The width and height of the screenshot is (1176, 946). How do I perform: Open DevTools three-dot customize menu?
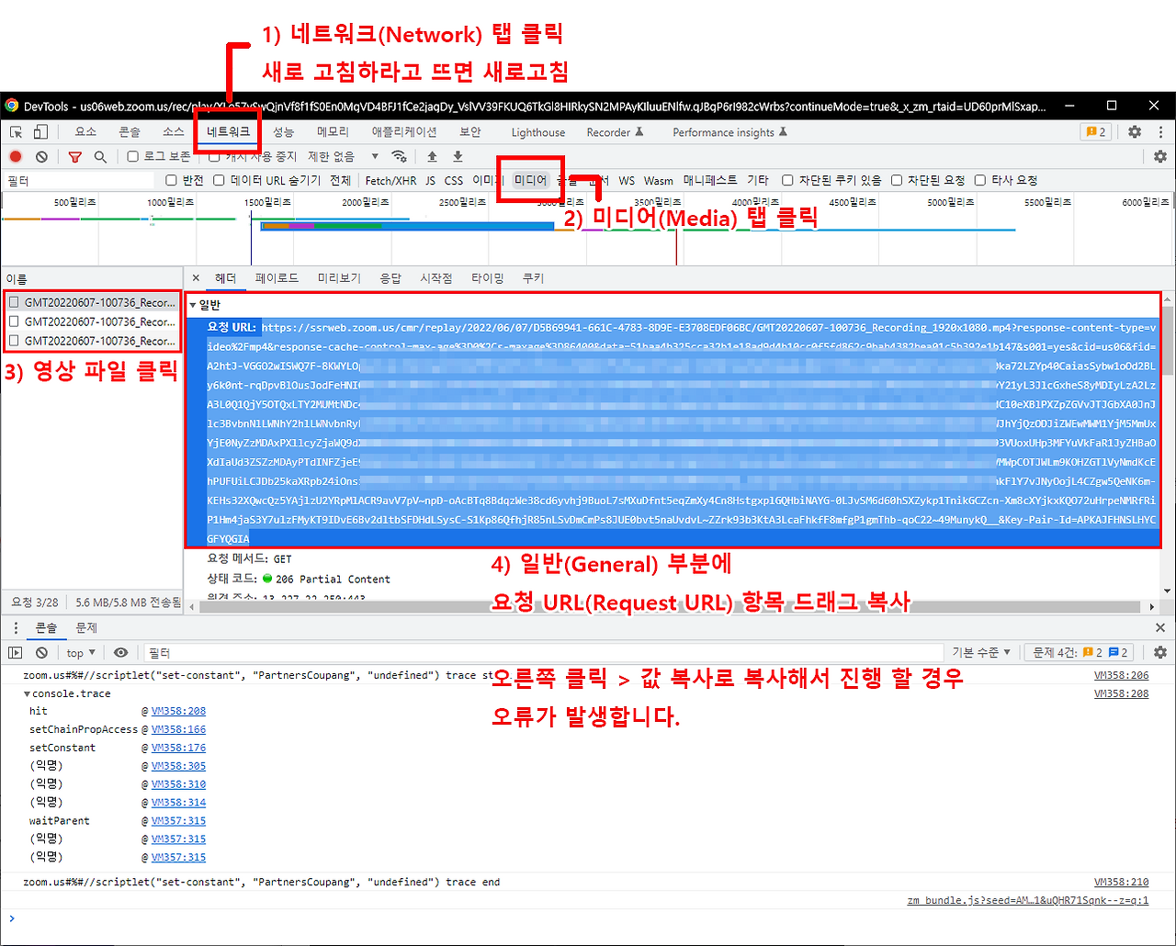tap(1160, 132)
